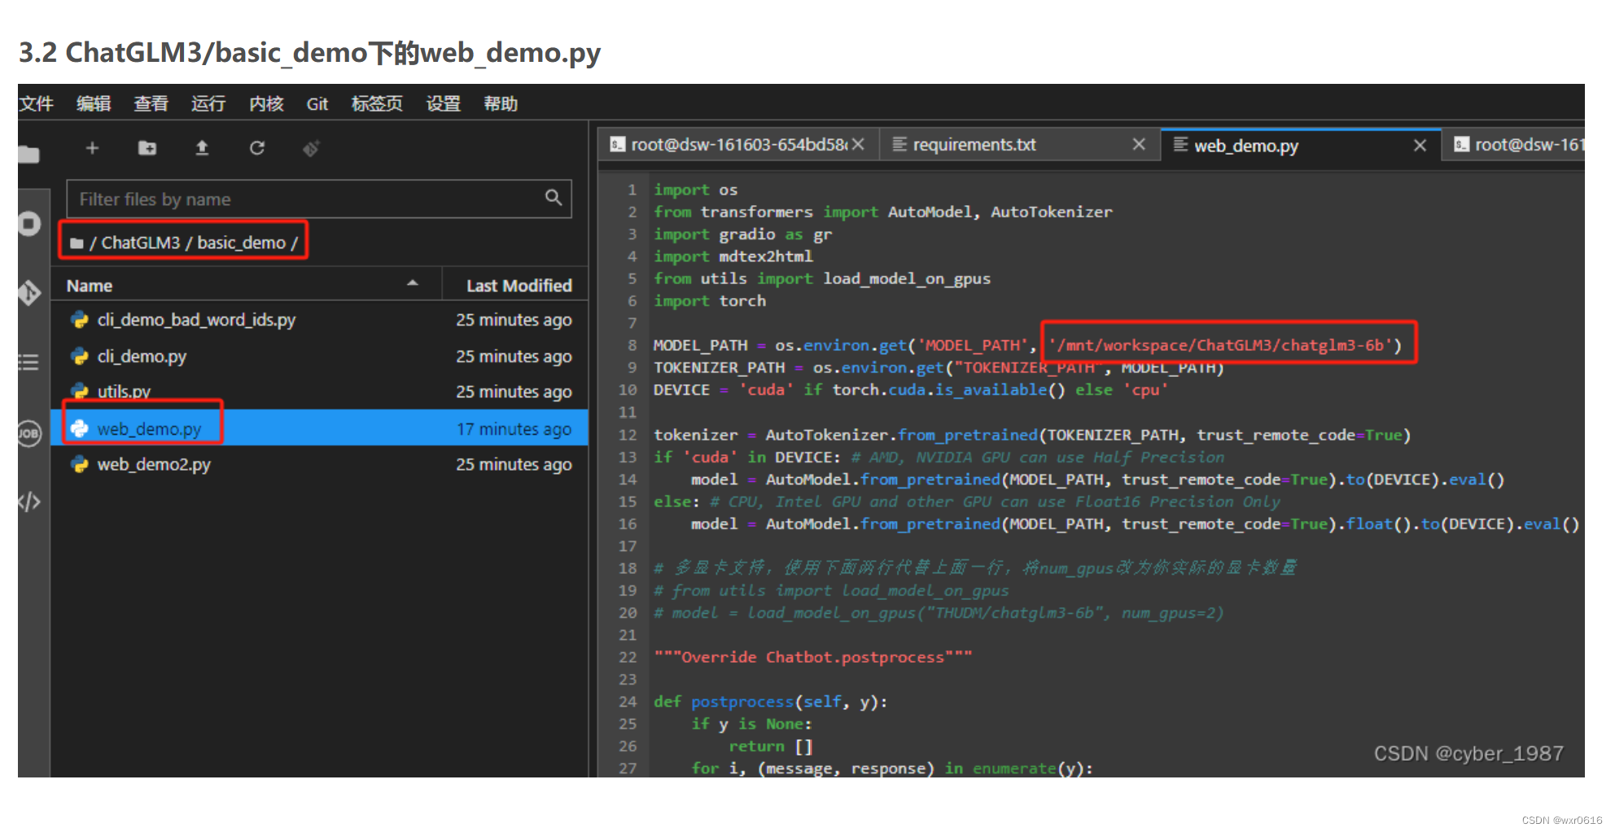The width and height of the screenshot is (1615, 832).
Task: Click the Git clone toolbar icon
Action: click(311, 147)
